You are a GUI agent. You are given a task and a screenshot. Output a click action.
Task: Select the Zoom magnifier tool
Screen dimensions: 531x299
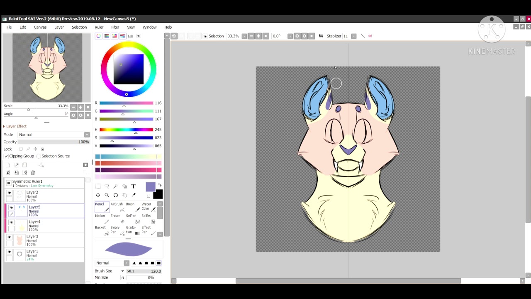107,195
